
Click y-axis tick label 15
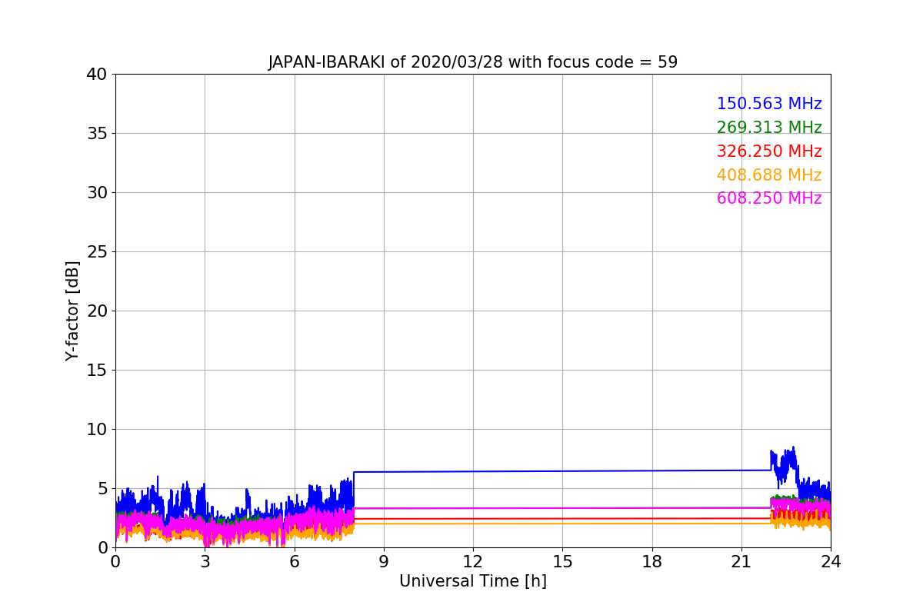tap(97, 371)
